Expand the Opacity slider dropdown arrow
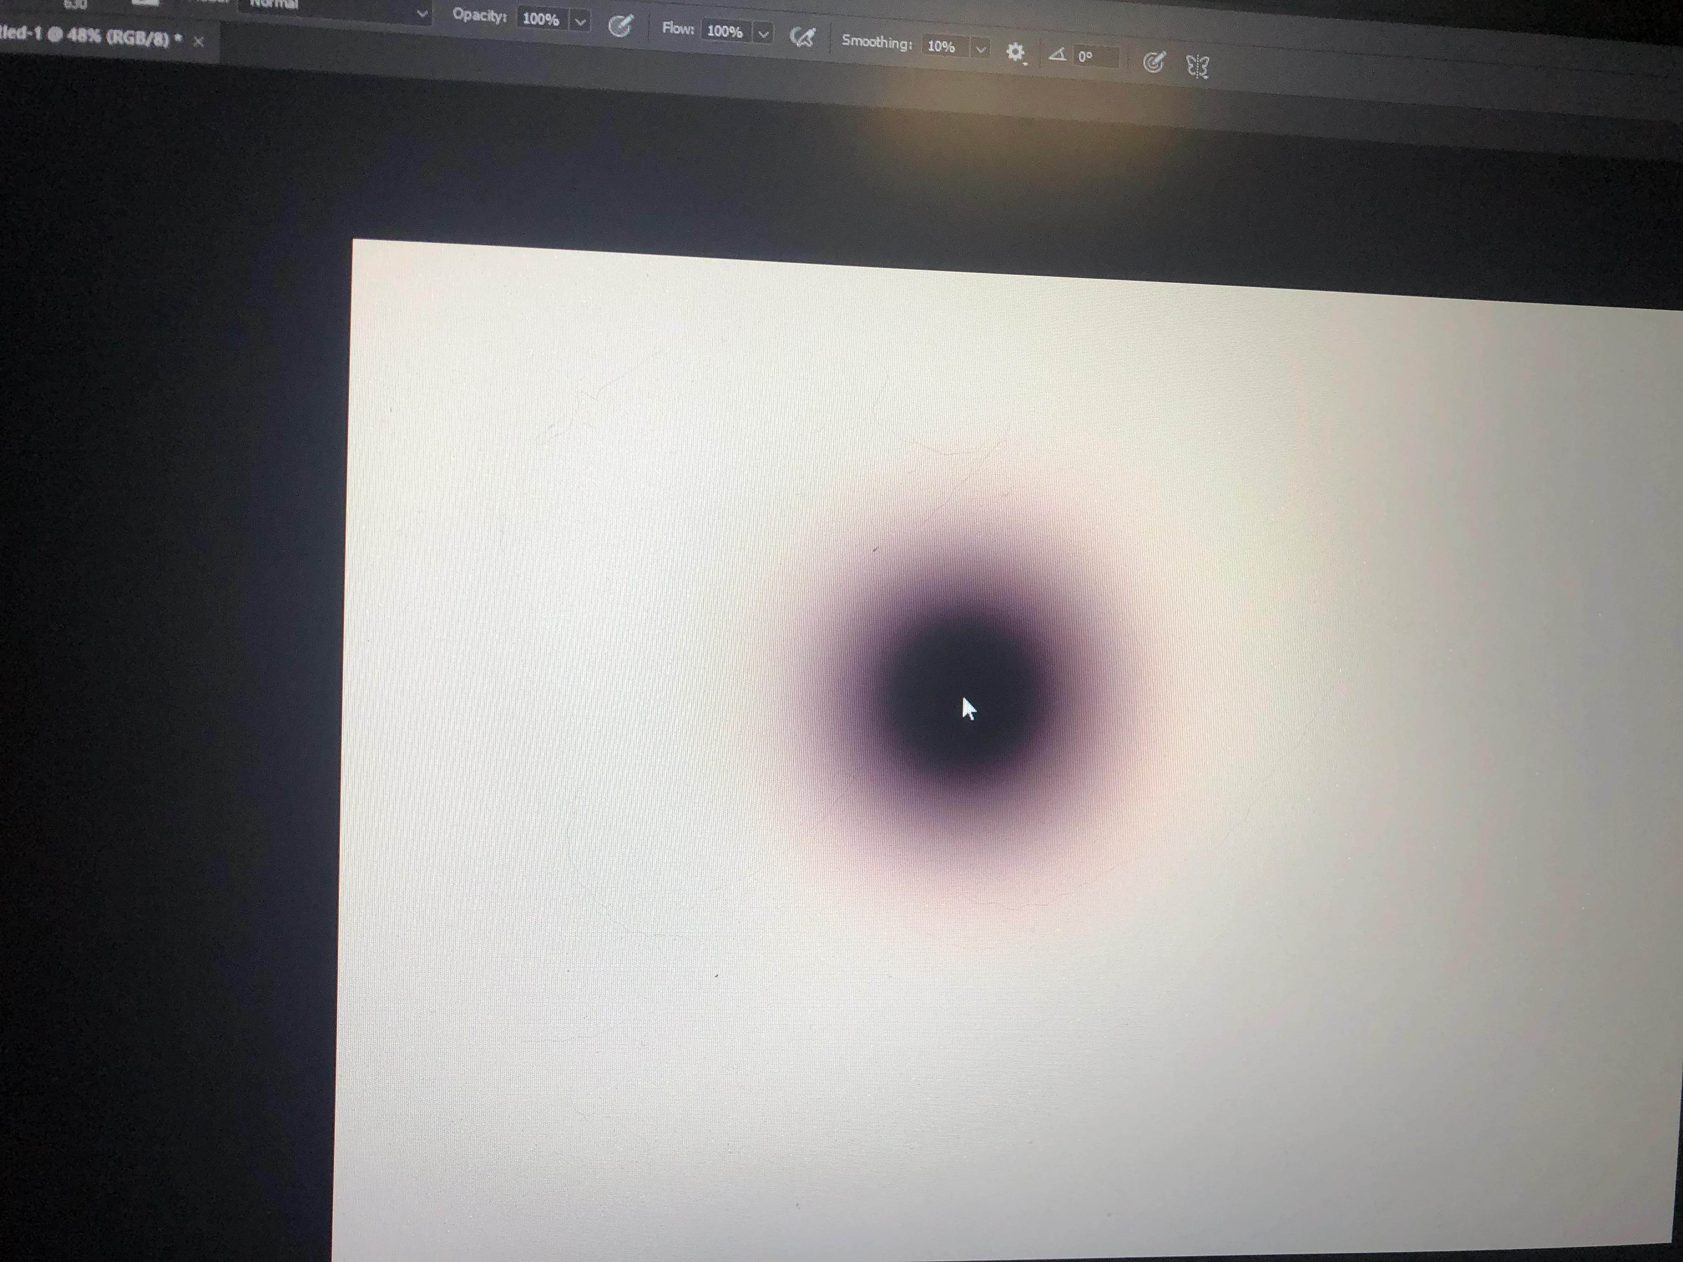 pos(581,21)
